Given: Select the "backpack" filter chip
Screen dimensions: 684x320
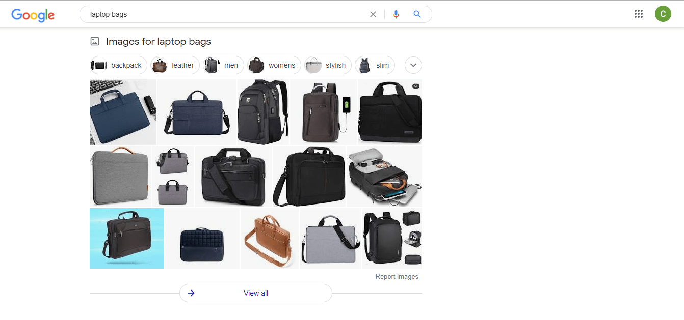Looking at the screenshot, I should coord(118,65).
